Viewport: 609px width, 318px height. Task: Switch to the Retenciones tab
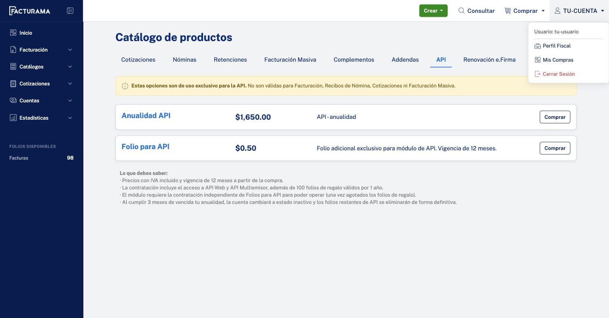[x=230, y=60]
